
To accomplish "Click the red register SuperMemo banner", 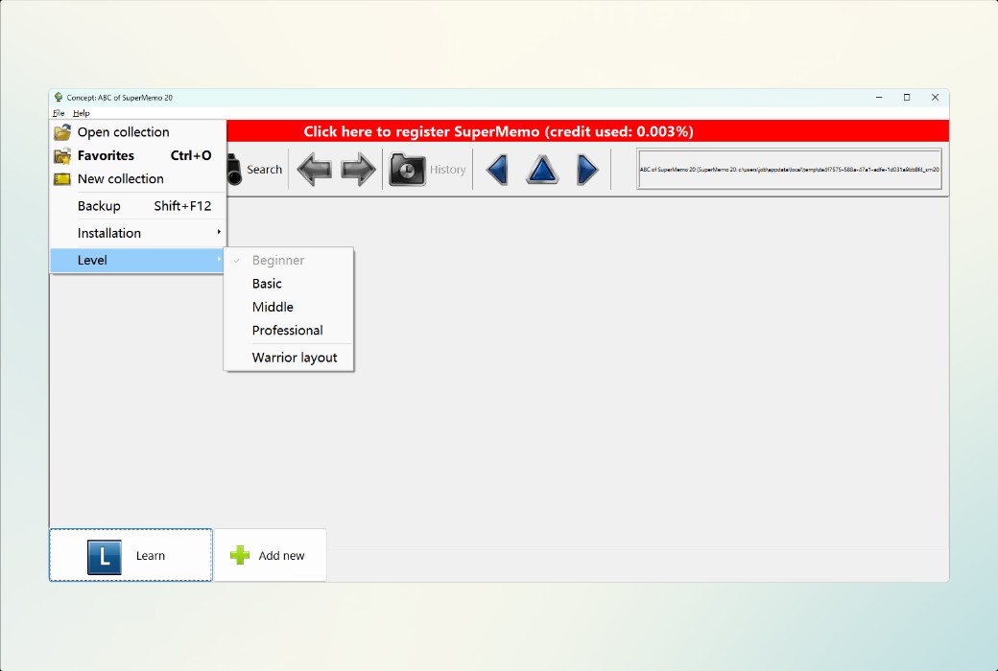I will click(587, 131).
